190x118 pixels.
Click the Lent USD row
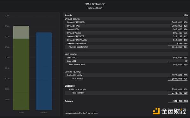coord(126,61)
